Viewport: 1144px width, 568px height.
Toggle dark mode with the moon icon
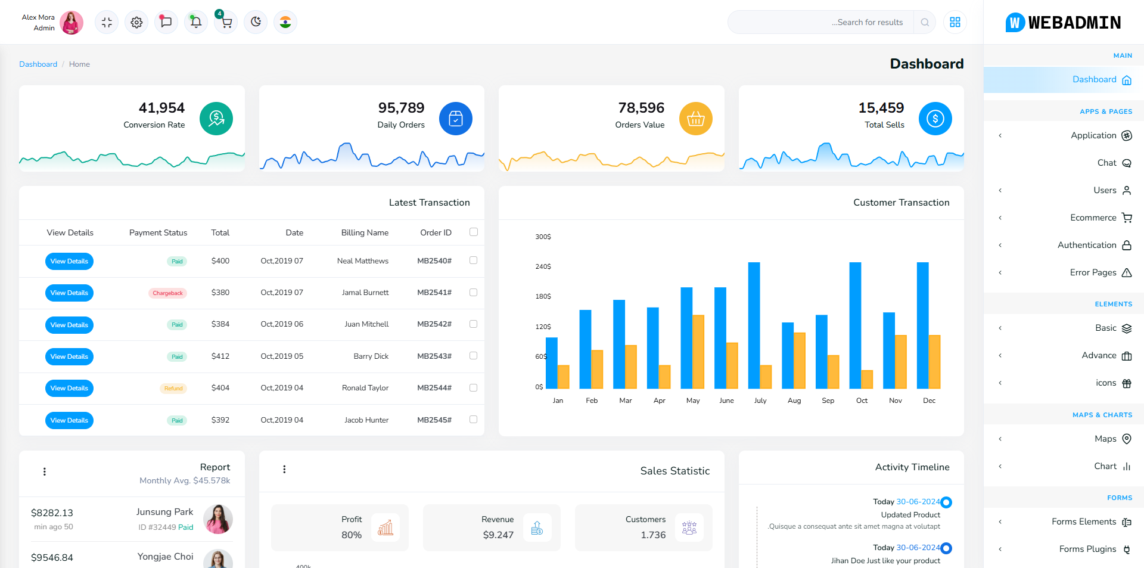(256, 23)
